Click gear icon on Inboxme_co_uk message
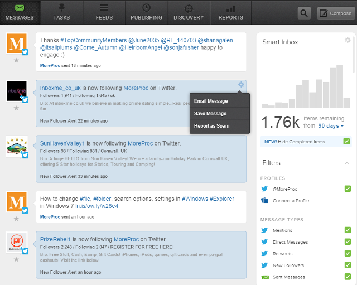 (x=241, y=85)
